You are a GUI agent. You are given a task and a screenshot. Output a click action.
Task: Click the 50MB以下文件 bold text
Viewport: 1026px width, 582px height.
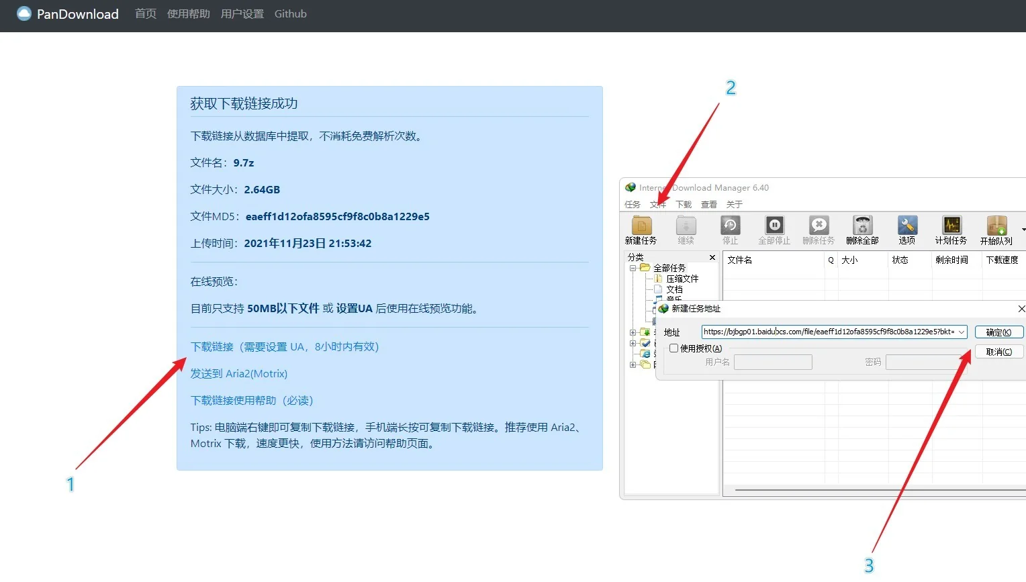(283, 309)
